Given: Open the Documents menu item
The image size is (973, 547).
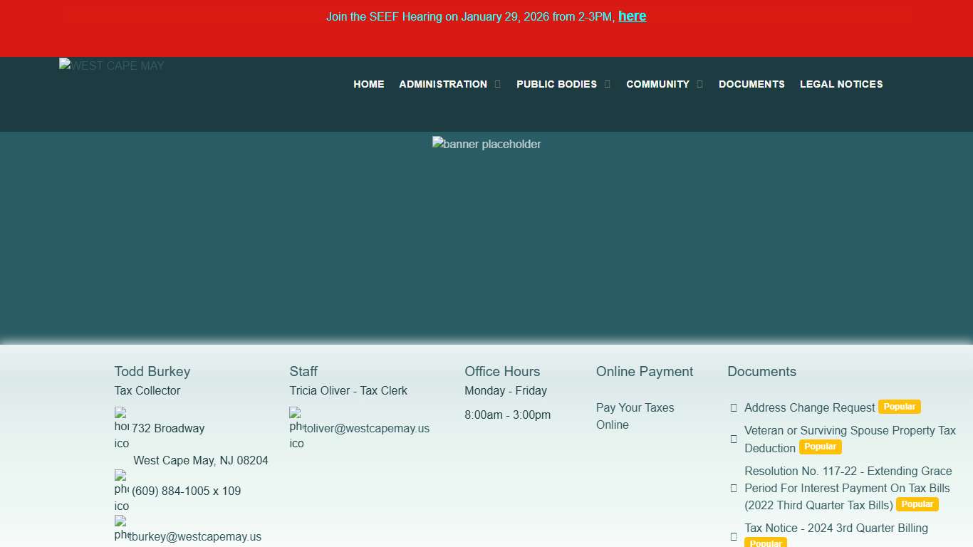Looking at the screenshot, I should point(751,84).
